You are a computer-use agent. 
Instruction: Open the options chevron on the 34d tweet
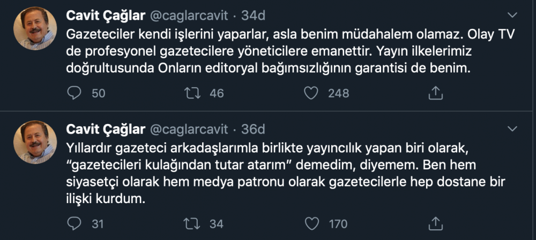512,16
